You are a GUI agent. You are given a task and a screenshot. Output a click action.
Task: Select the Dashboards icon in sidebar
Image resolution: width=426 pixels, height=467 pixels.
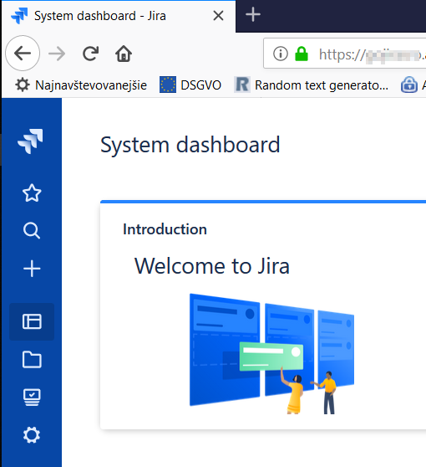[32, 321]
